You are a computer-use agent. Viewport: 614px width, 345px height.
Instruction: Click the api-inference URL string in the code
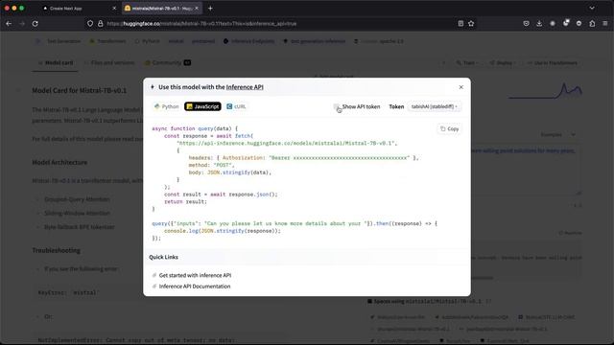[287, 143]
